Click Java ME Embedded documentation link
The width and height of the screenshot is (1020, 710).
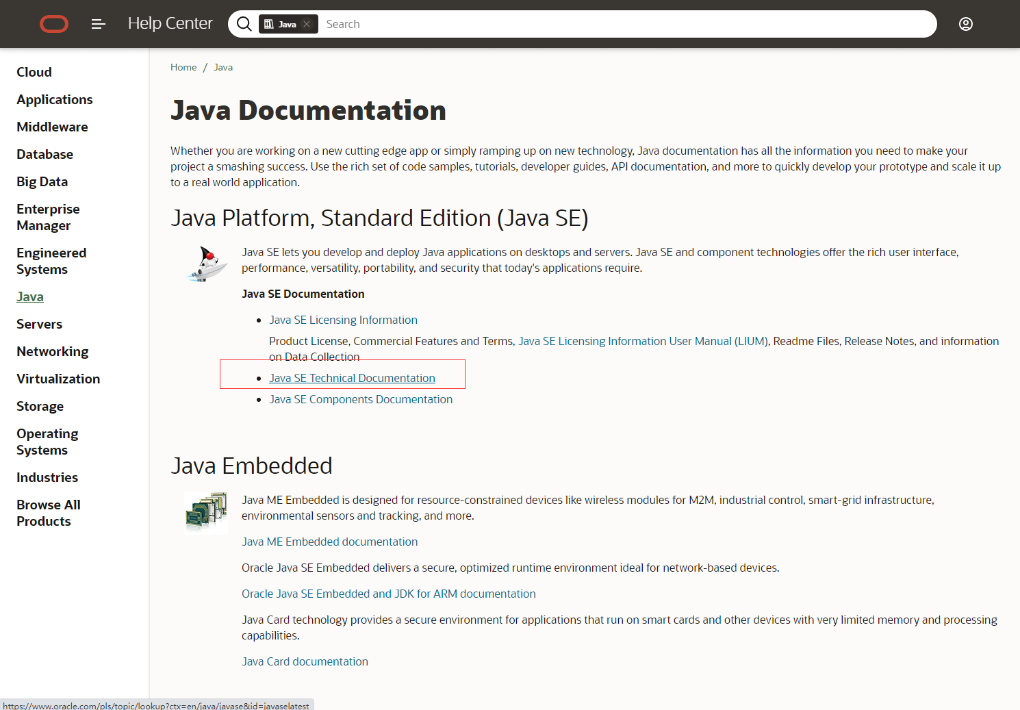point(329,542)
